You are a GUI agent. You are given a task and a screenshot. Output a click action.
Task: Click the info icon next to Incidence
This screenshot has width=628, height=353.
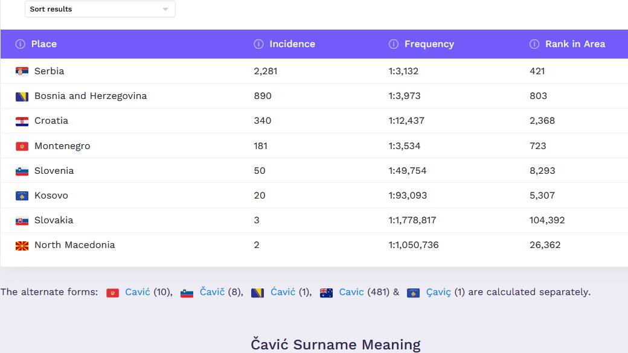click(259, 44)
